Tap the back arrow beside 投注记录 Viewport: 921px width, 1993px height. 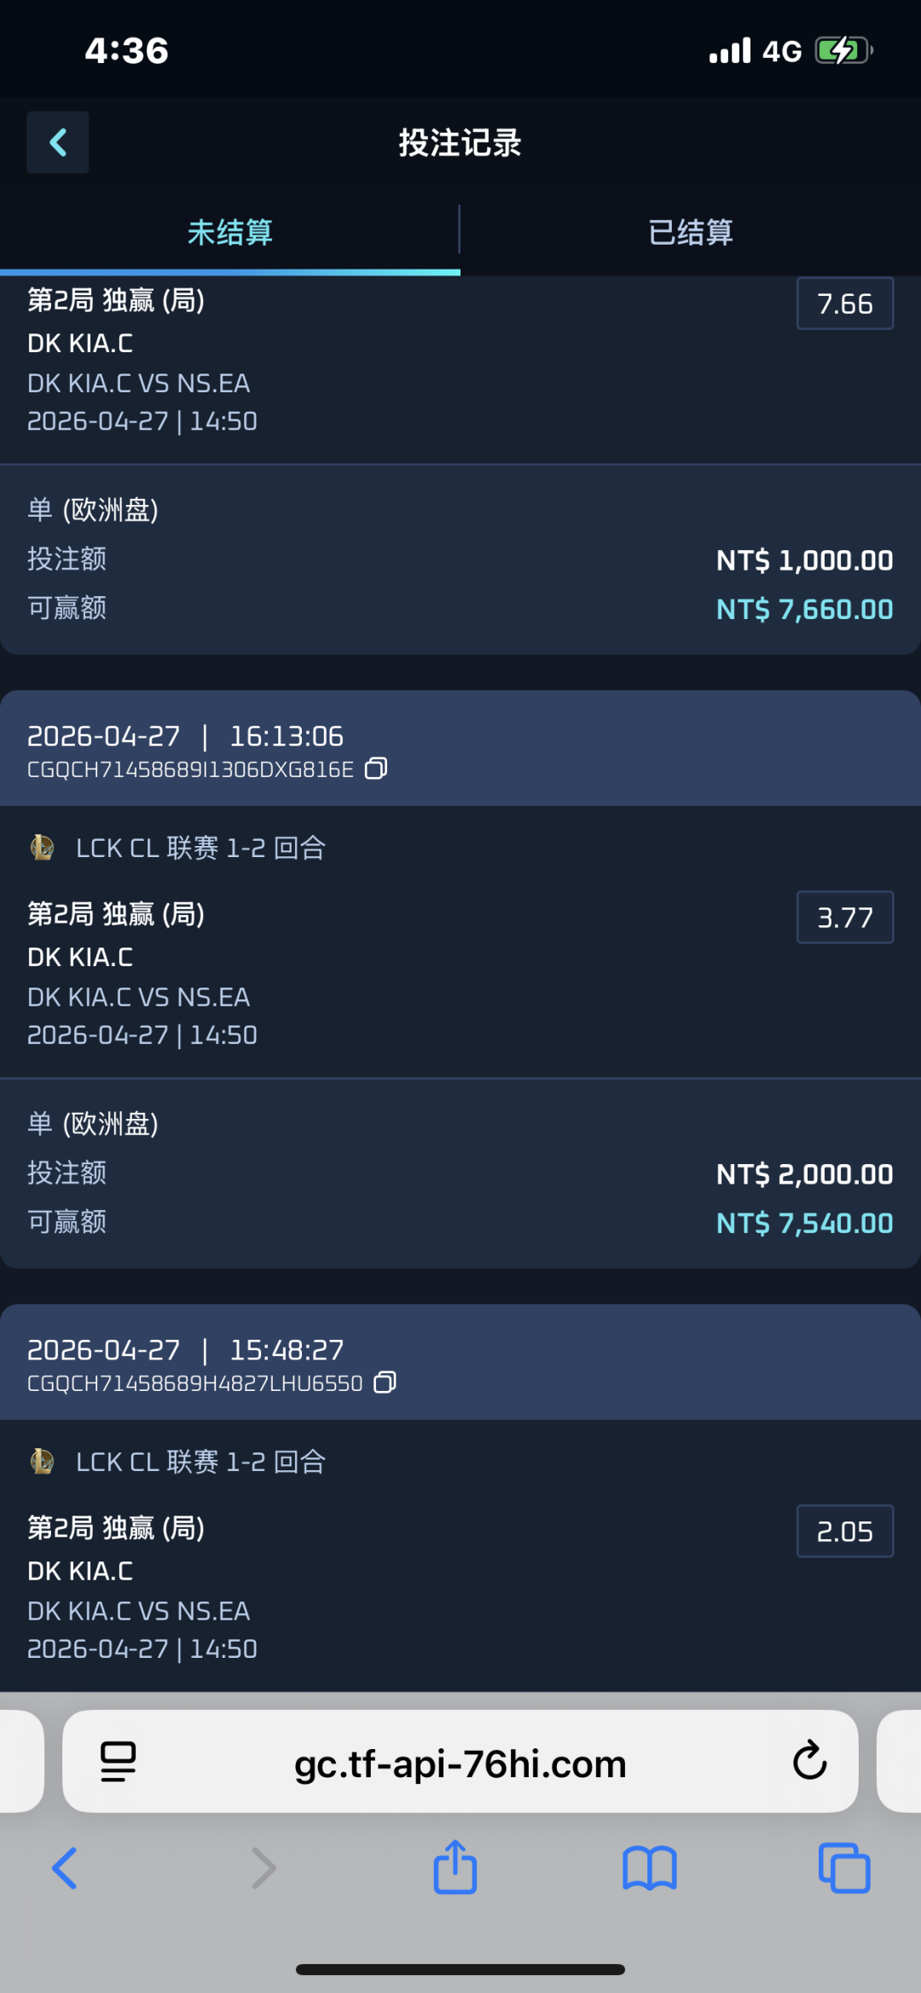coord(58,142)
